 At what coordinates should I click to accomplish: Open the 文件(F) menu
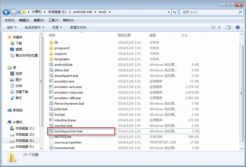(10, 20)
